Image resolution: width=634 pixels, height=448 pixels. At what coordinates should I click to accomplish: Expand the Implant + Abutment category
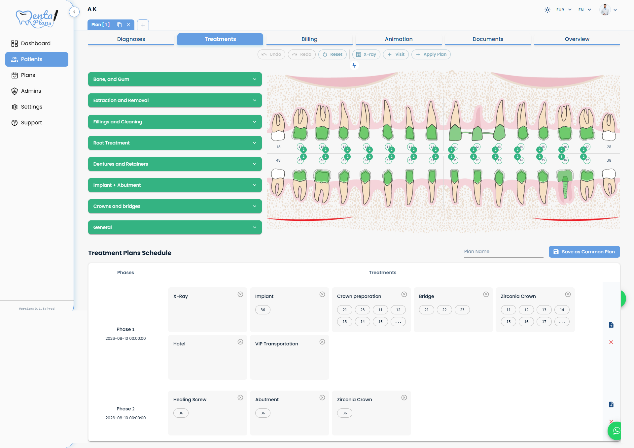[175, 185]
